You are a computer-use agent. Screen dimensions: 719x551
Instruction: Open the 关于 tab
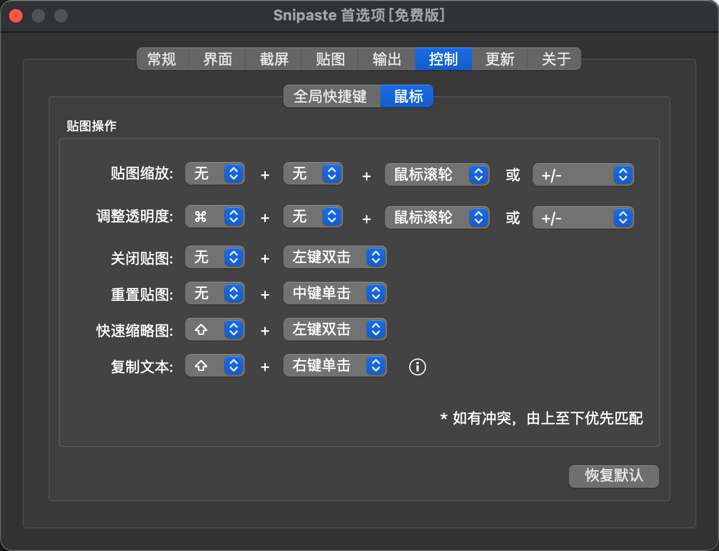tap(554, 59)
